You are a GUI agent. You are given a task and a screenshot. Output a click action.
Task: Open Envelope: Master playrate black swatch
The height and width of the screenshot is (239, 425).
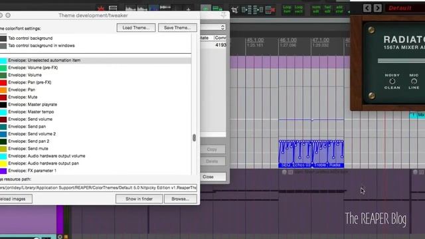coord(3,105)
